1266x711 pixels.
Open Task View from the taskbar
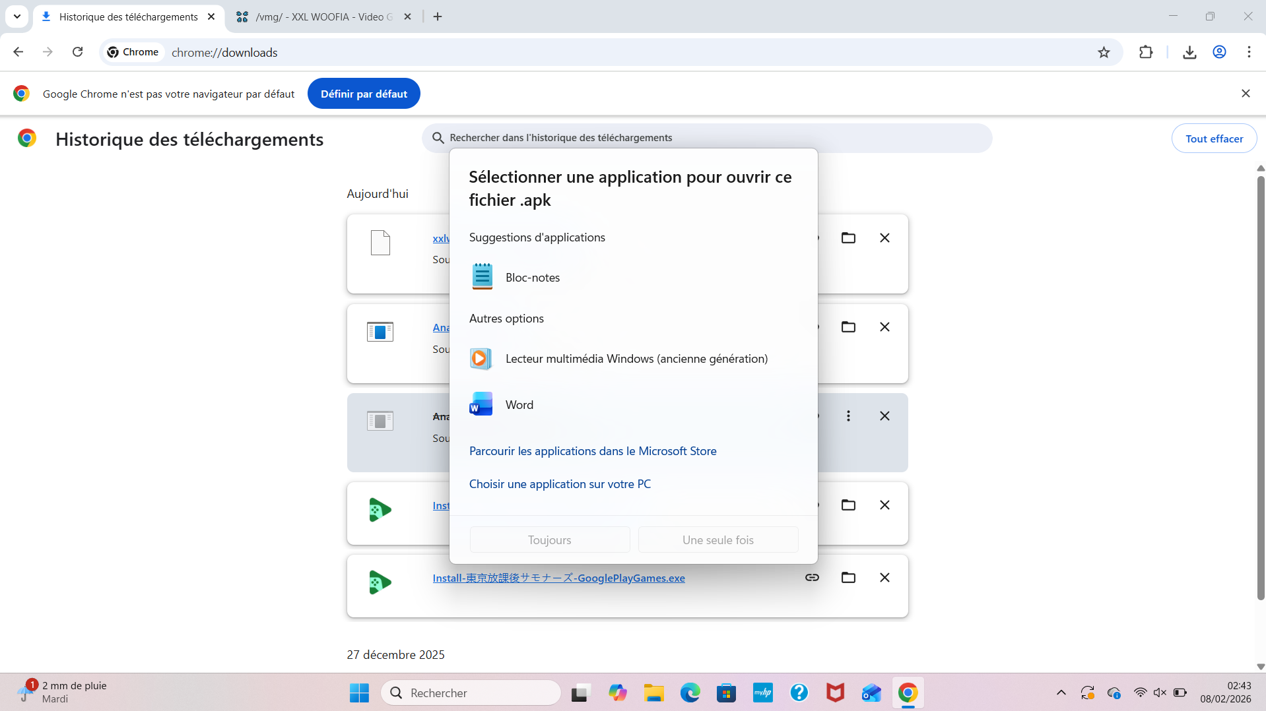click(580, 693)
